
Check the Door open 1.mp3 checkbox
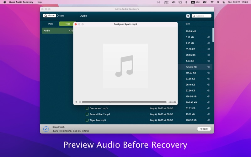tap(87, 108)
